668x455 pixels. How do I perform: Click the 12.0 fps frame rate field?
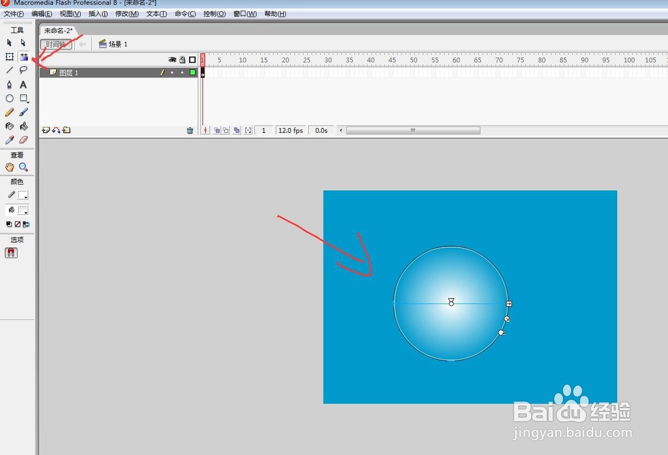click(291, 130)
